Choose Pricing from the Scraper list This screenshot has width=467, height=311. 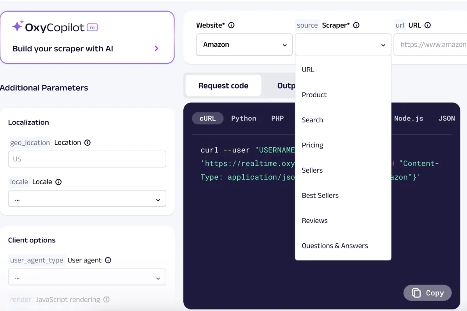pos(343,145)
